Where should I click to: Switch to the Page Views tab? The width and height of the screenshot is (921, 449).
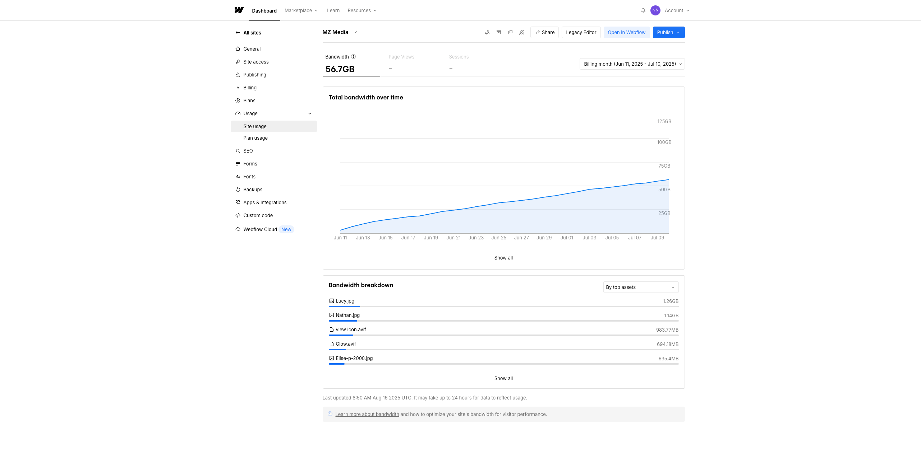point(401,62)
